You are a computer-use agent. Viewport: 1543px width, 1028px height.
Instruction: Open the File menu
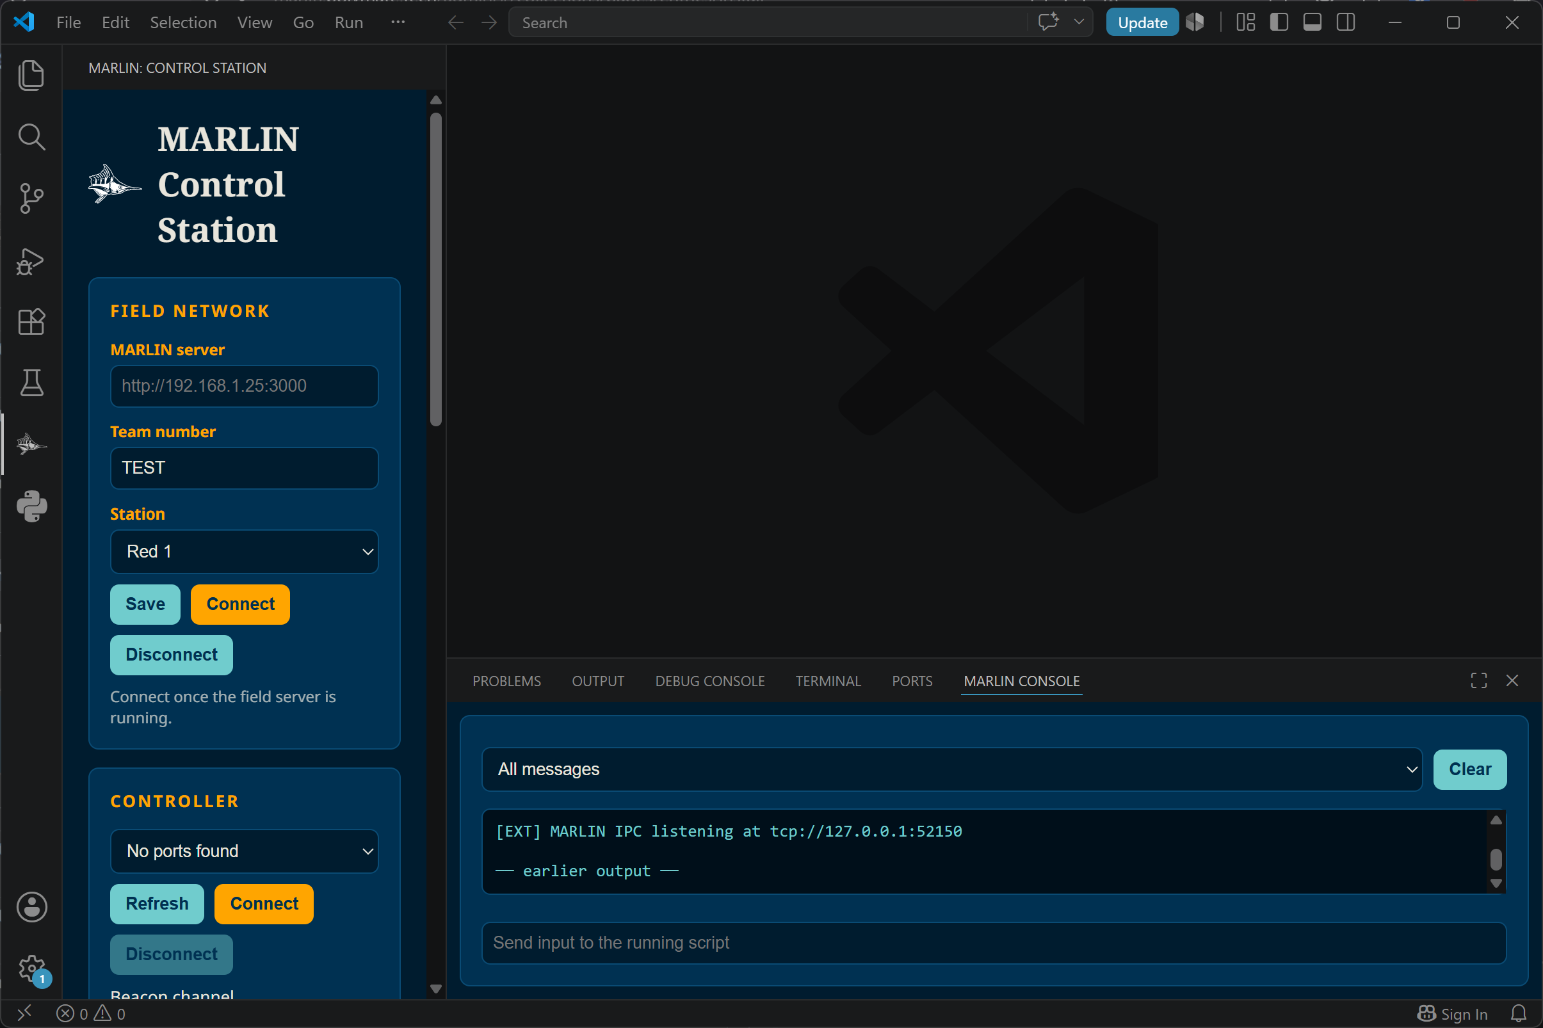pyautogui.click(x=69, y=22)
